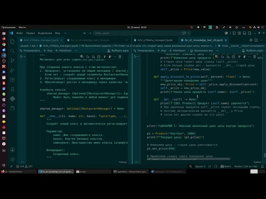
Task: Toggle the secondary side bar layout
Action: click(249, 33)
